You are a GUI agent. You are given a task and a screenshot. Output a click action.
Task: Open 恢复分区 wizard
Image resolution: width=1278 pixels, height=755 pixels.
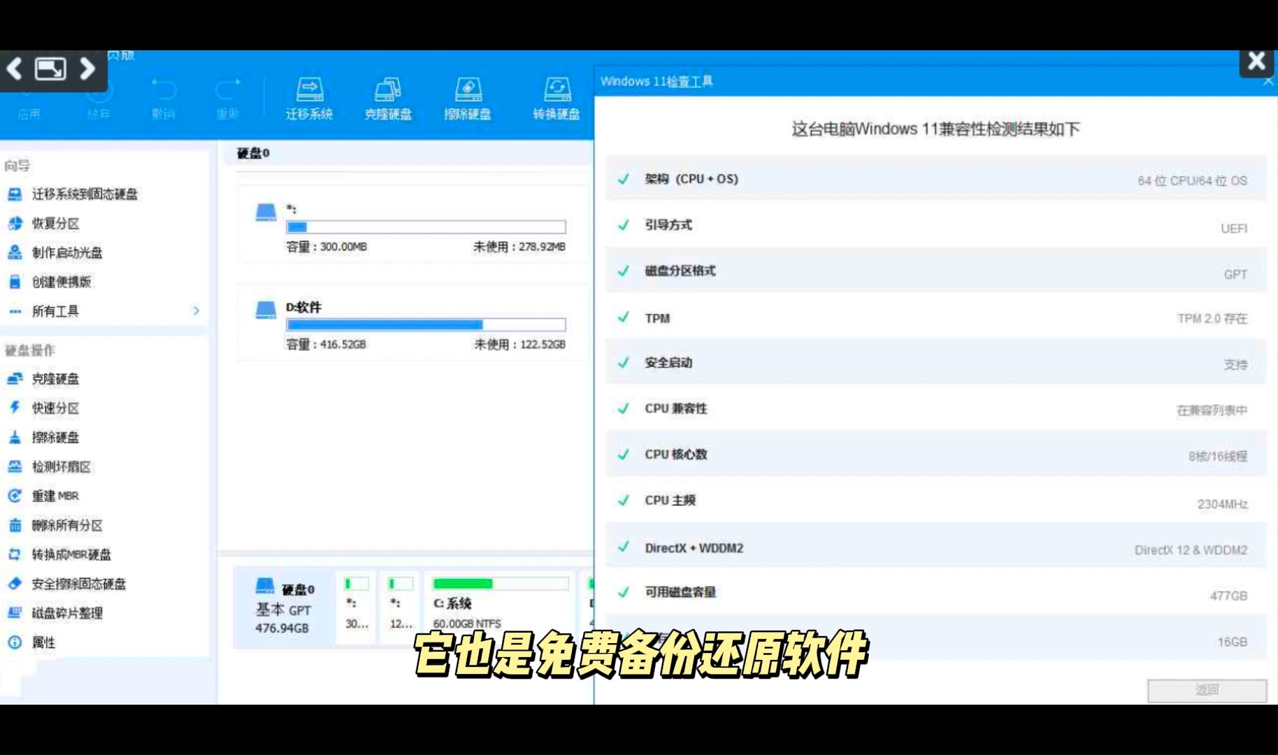[55, 224]
